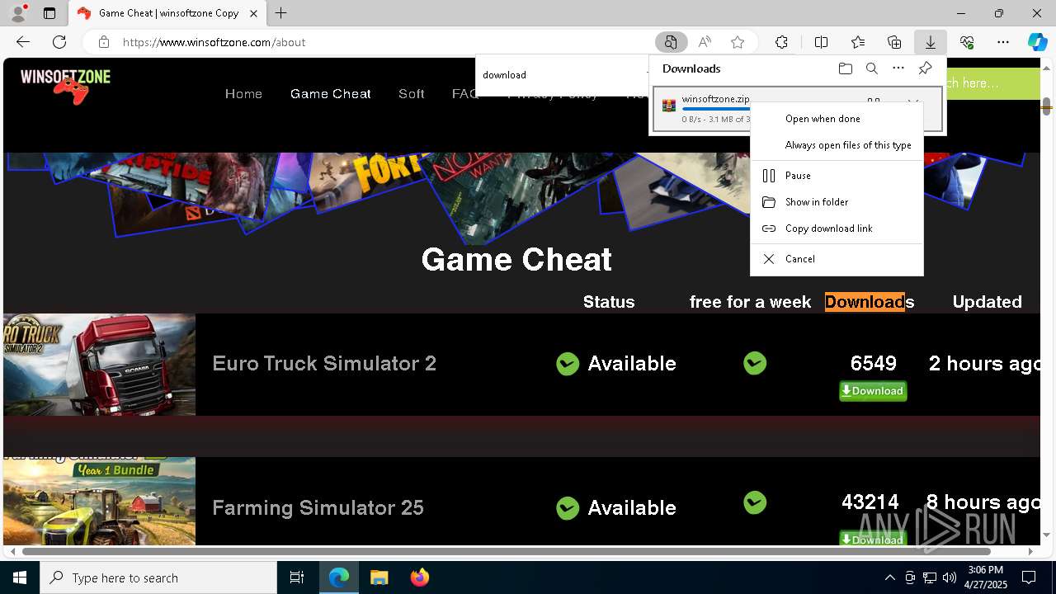
Task: Click Euro Truck Simulator 2 title
Action: (x=324, y=364)
